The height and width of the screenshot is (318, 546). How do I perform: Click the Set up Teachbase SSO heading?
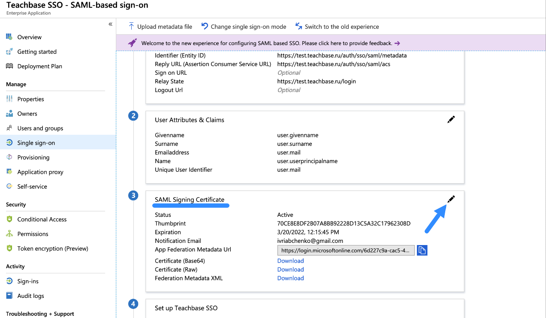tap(186, 308)
